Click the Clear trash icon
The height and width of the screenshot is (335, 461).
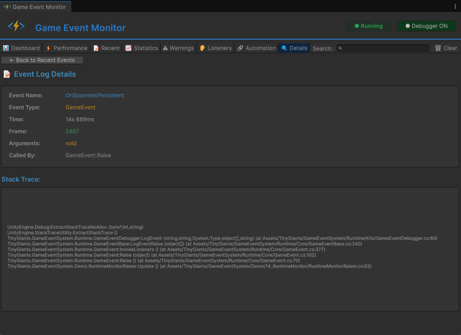tap(438, 48)
